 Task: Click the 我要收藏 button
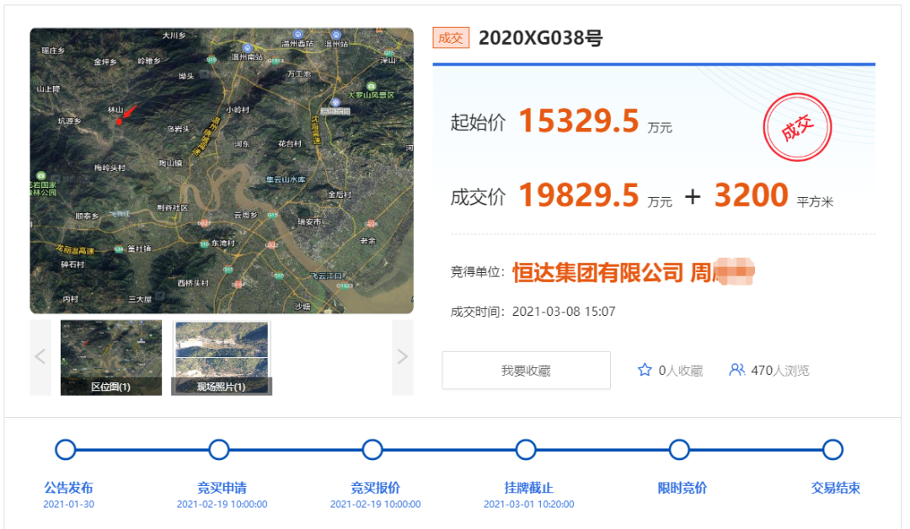526,370
